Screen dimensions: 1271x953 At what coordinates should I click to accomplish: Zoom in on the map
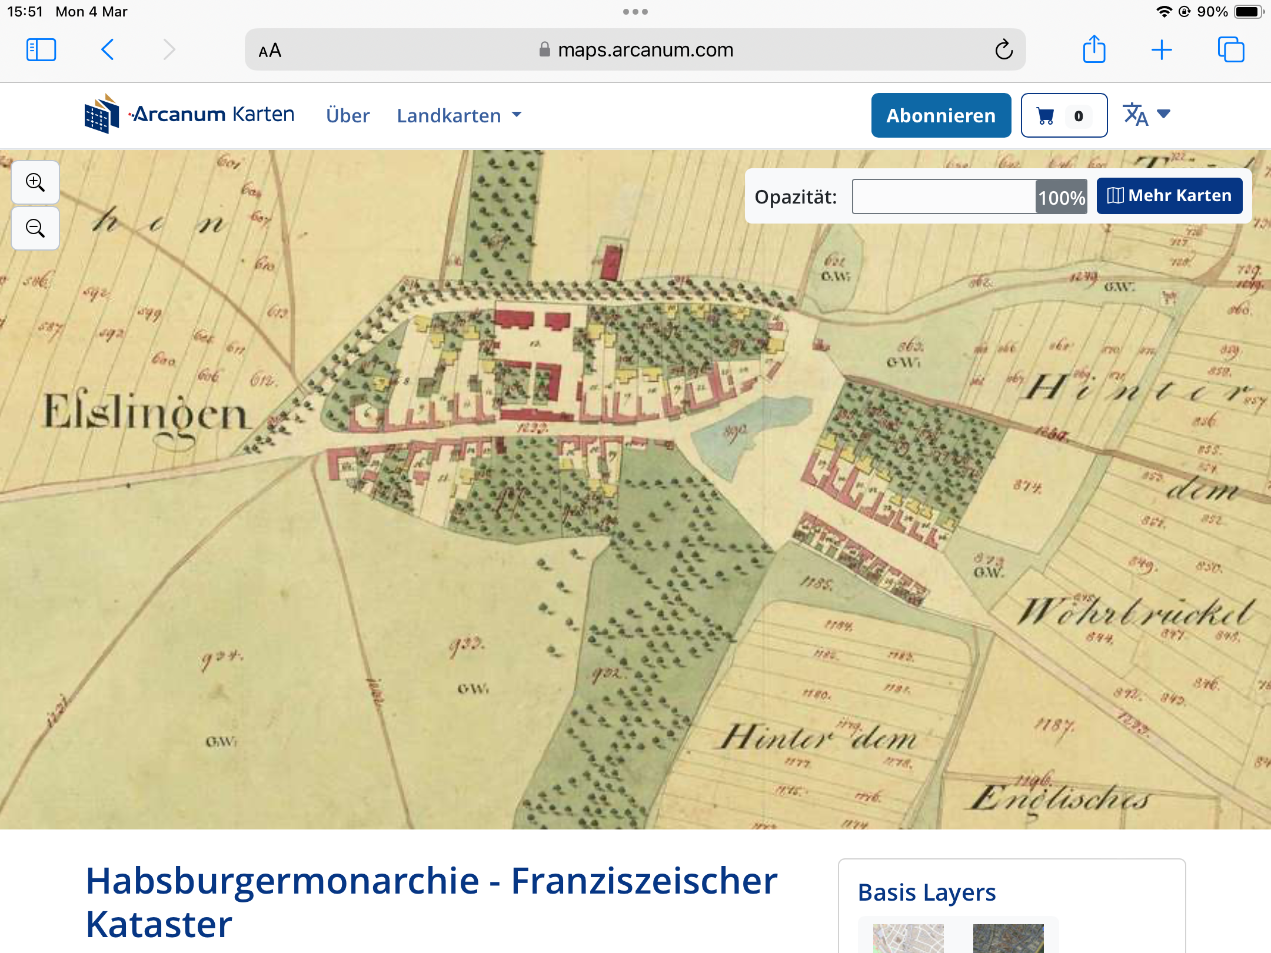tap(35, 182)
